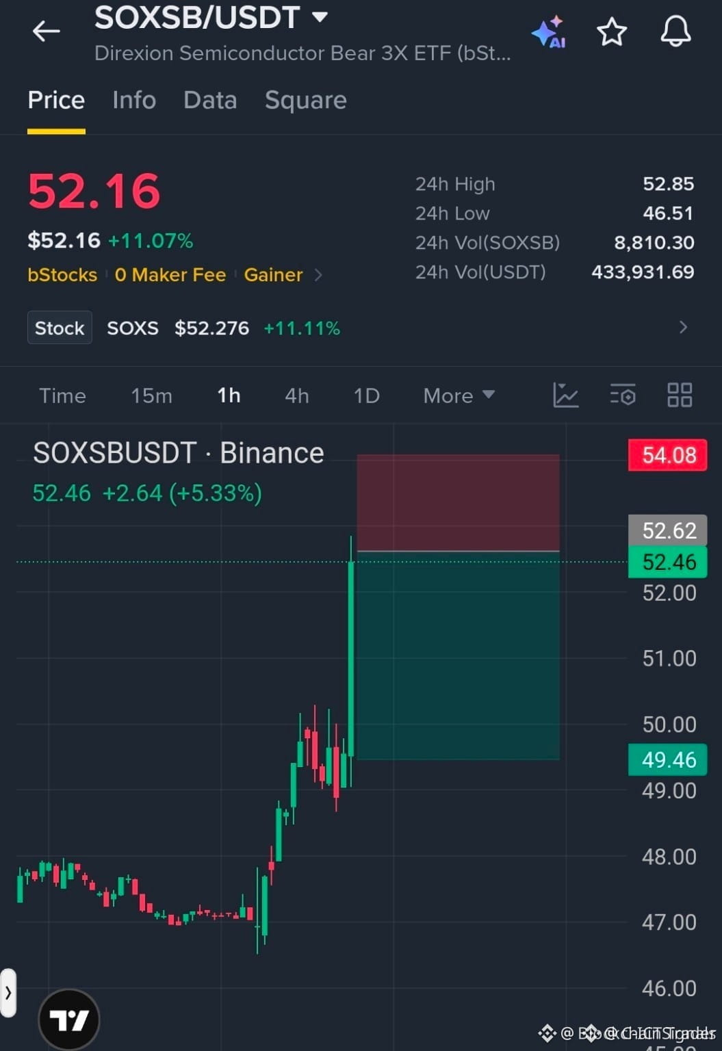Click the 48.00 price axis label
Screen dimensions: 722x1051
pos(669,857)
